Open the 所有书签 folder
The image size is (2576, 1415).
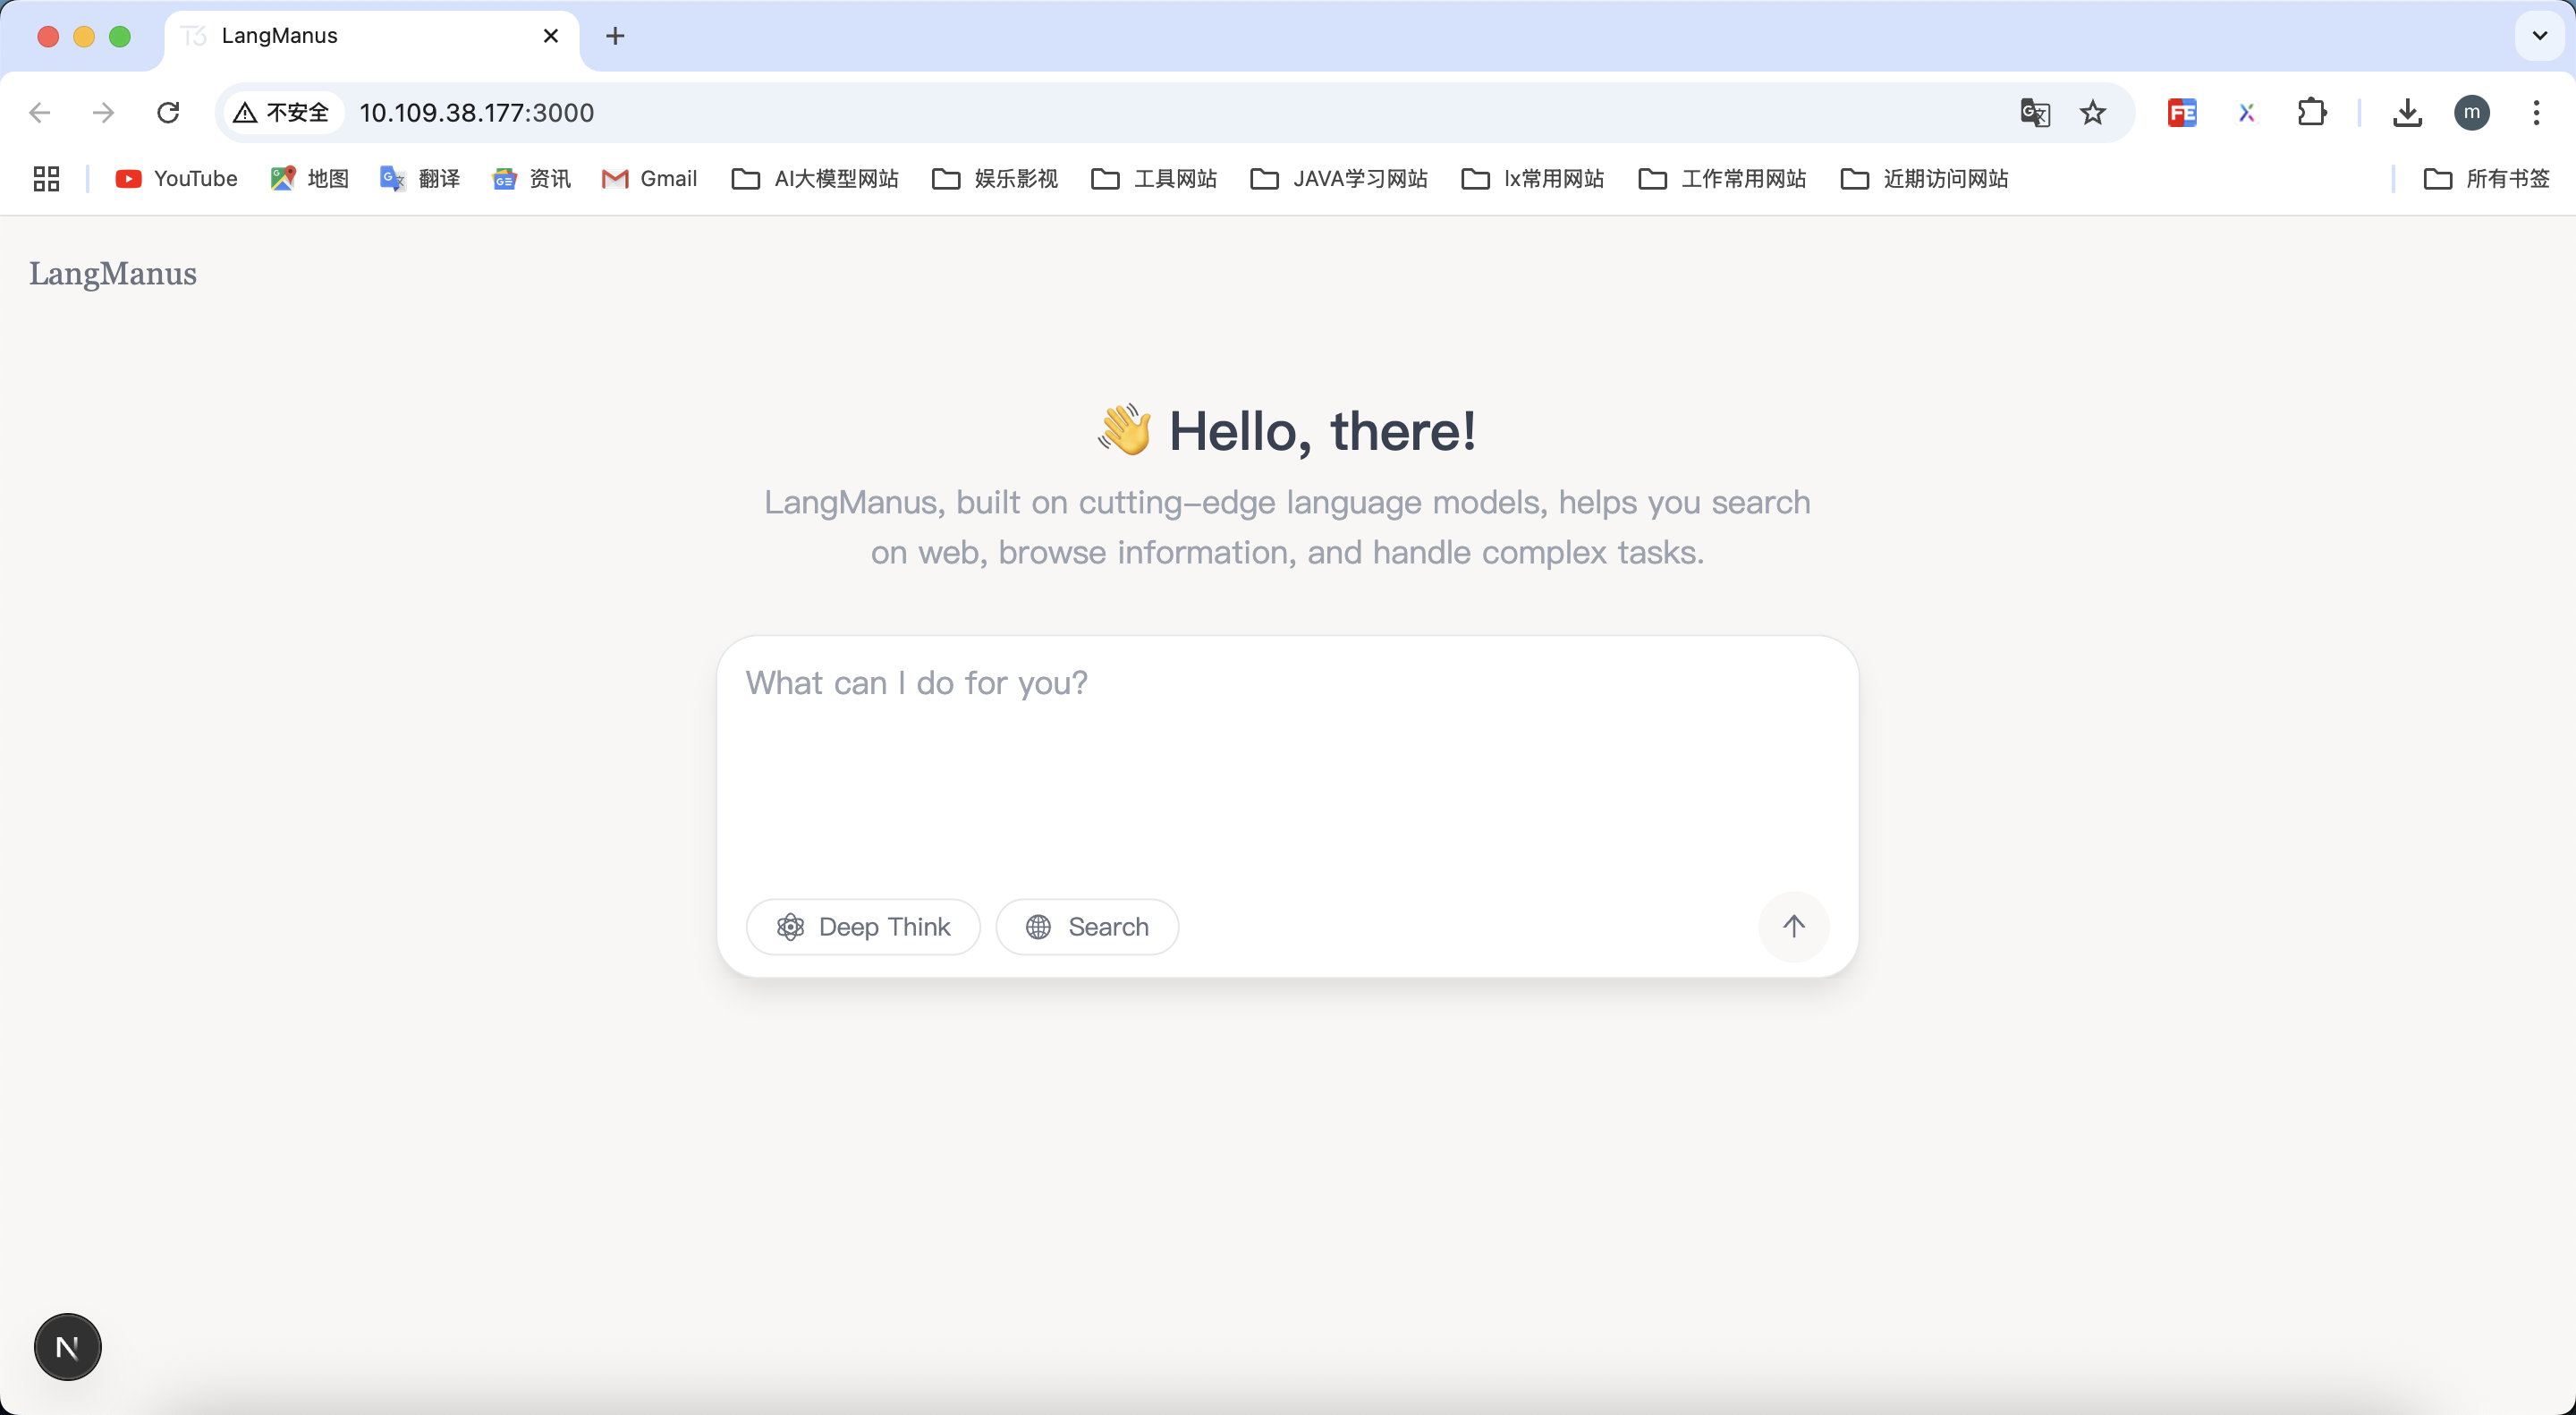pos(2487,179)
